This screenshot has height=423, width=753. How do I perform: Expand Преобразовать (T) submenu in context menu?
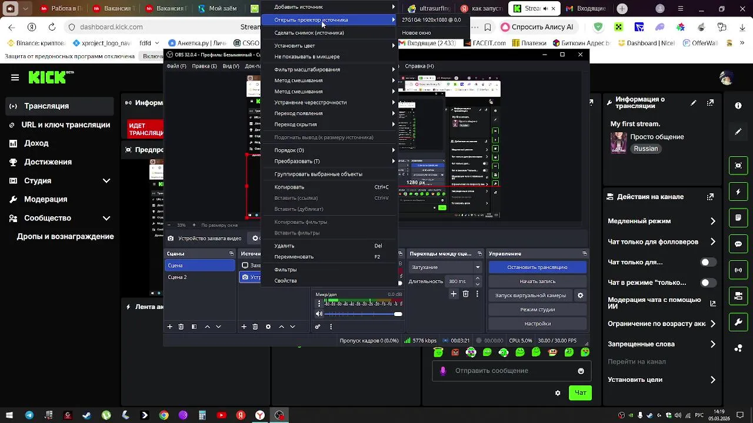click(329, 162)
